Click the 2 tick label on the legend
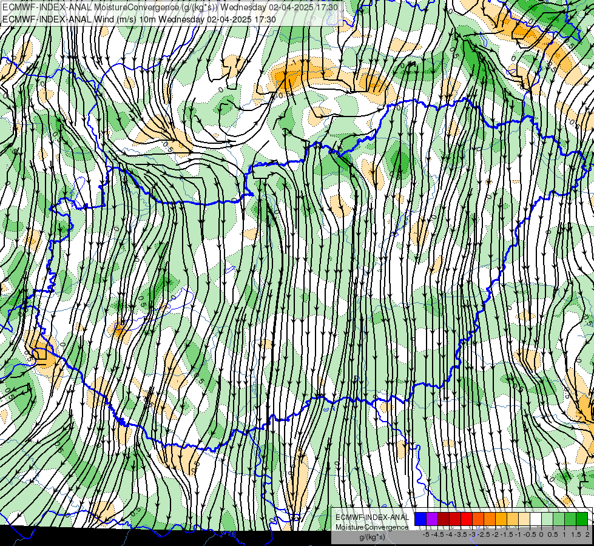Viewport: 594px width, 546px height. pyautogui.click(x=587, y=534)
